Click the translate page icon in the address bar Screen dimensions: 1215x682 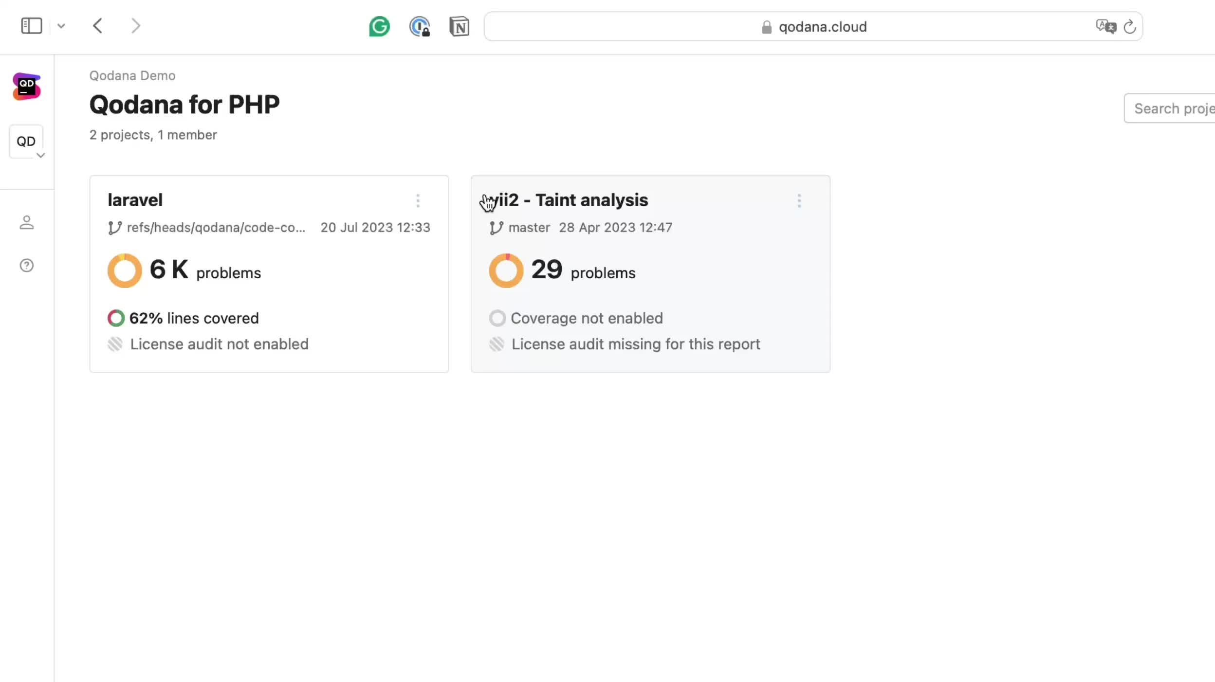click(x=1105, y=26)
